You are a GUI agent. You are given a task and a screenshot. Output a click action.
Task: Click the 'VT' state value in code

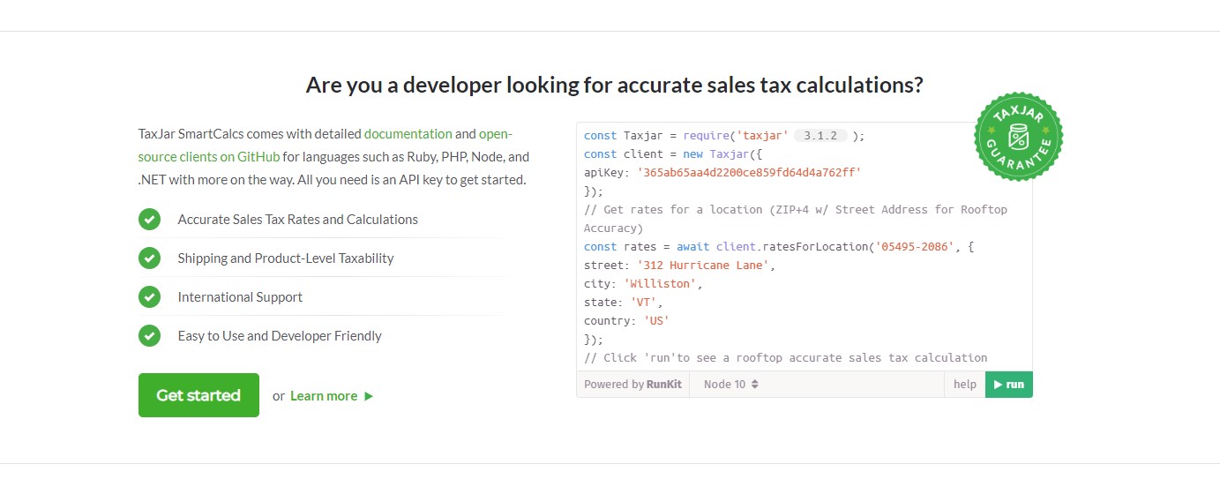click(x=643, y=303)
